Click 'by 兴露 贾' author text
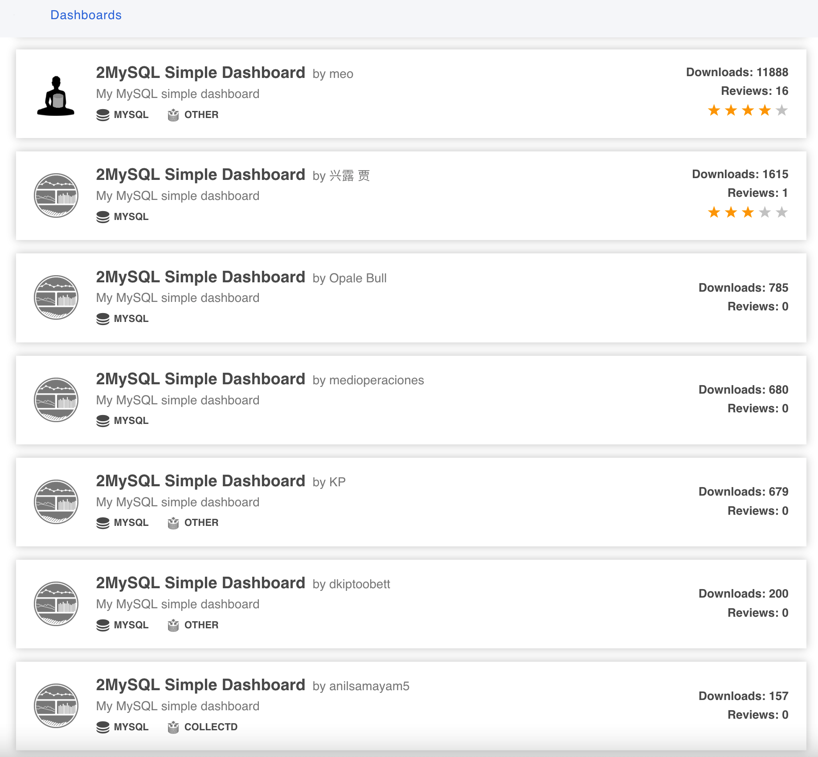Viewport: 818px width, 757px height. click(x=341, y=176)
